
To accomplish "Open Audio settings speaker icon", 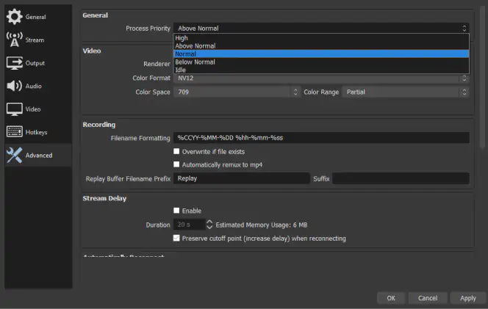I will coord(15,86).
